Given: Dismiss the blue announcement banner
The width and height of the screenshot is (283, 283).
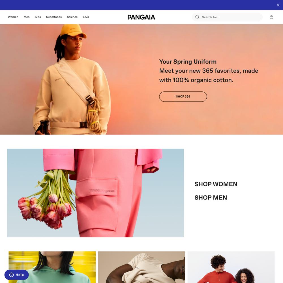Looking at the screenshot, I should [278, 5].
